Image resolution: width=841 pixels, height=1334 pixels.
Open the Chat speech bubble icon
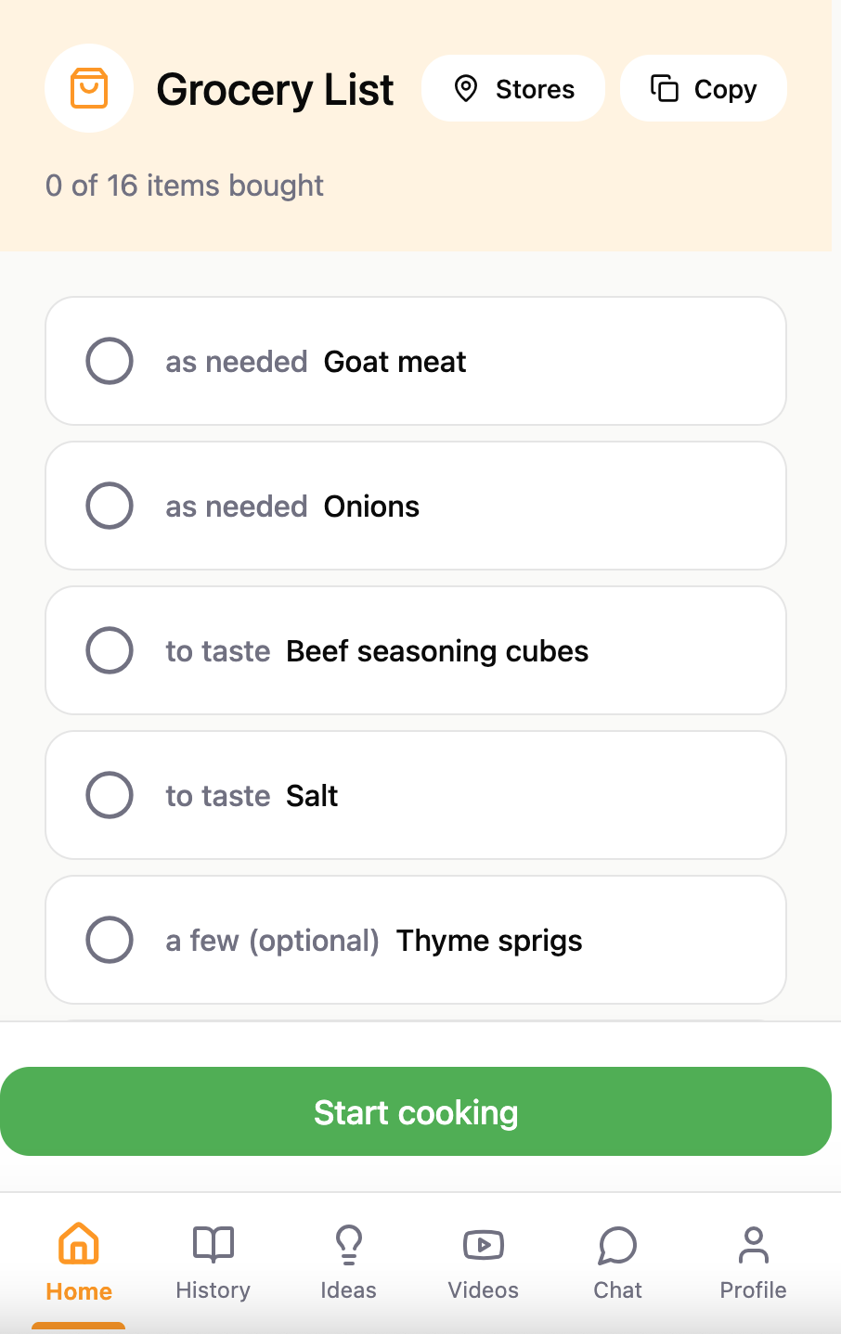[617, 1245]
